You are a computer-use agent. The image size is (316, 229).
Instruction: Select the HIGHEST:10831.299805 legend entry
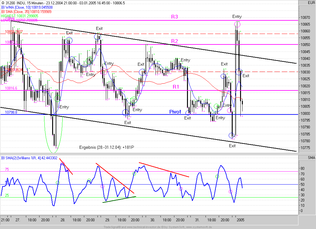tap(19, 16)
